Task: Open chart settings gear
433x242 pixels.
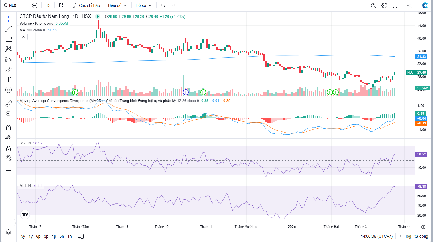Action: pyautogui.click(x=384, y=5)
